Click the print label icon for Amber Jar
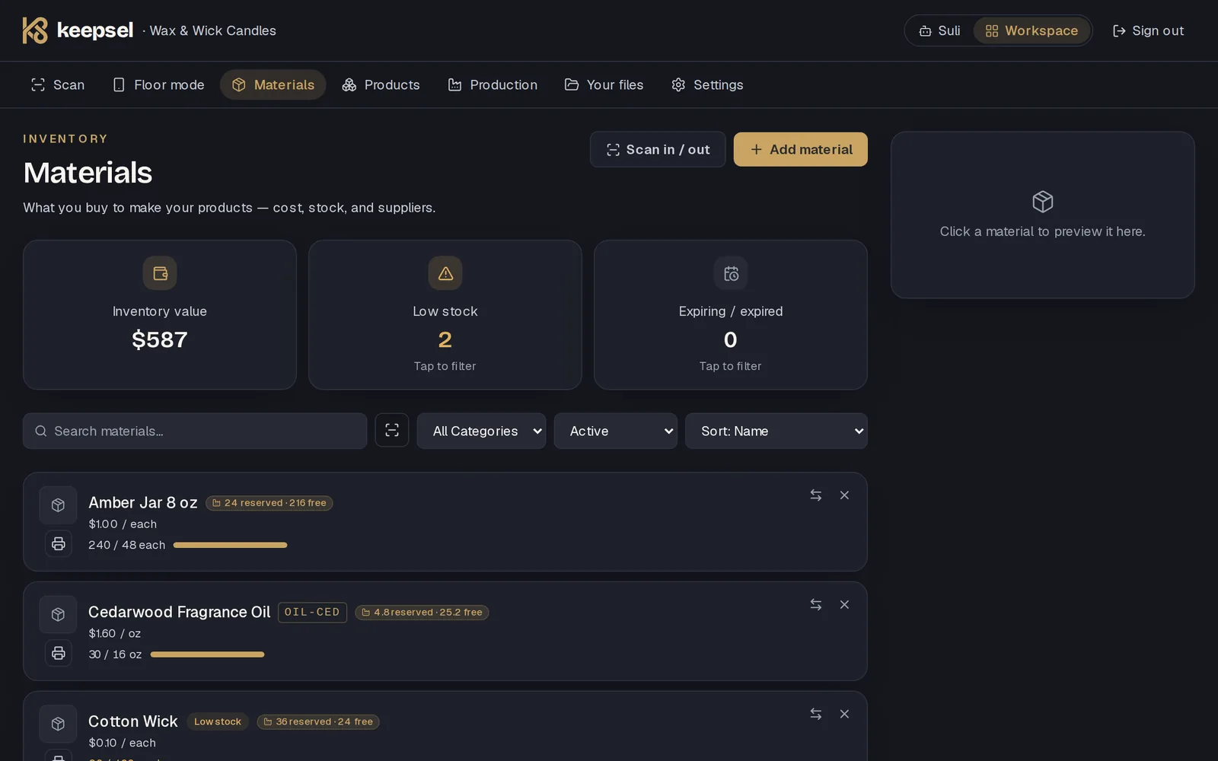This screenshot has width=1218, height=761. 59,544
